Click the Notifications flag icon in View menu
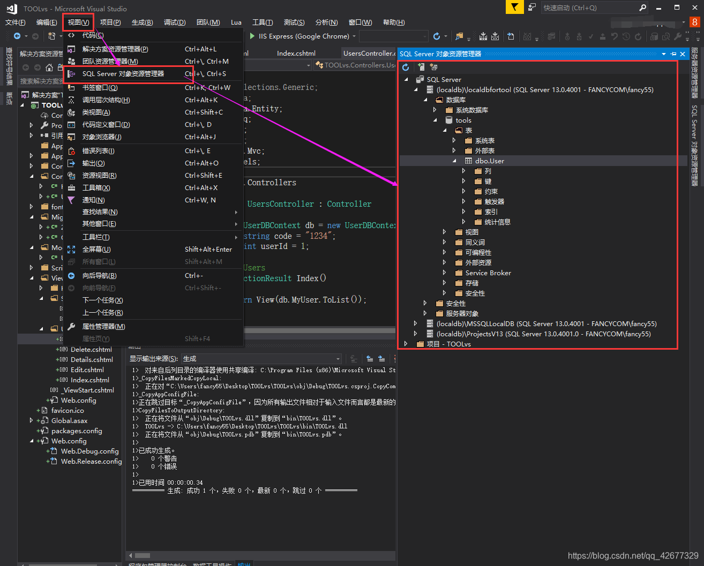 click(x=71, y=200)
